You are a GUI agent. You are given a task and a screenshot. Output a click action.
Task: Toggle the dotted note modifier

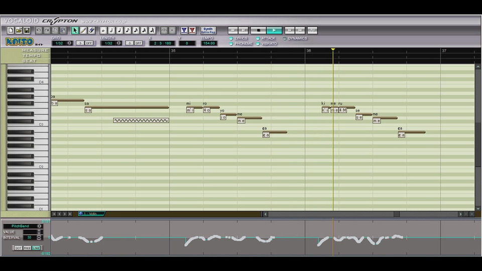(172, 30)
